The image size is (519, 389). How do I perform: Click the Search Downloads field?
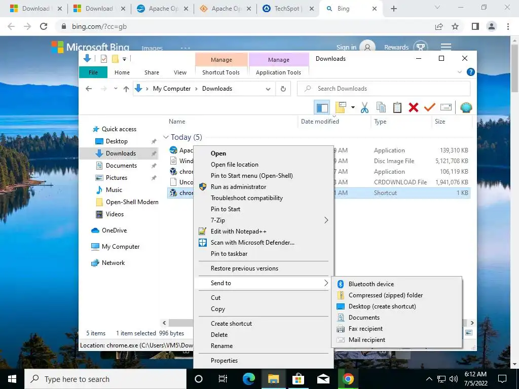tap(384, 89)
